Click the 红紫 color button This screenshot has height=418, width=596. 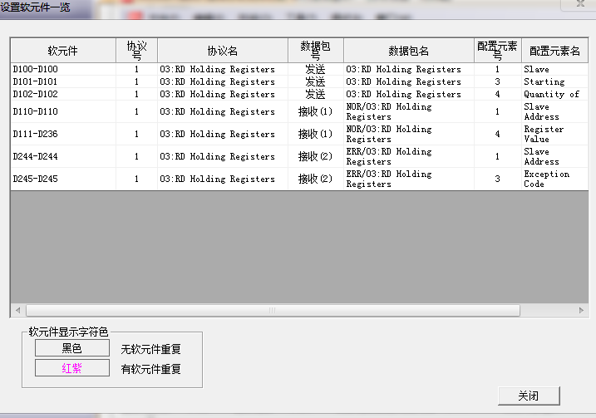[72, 368]
